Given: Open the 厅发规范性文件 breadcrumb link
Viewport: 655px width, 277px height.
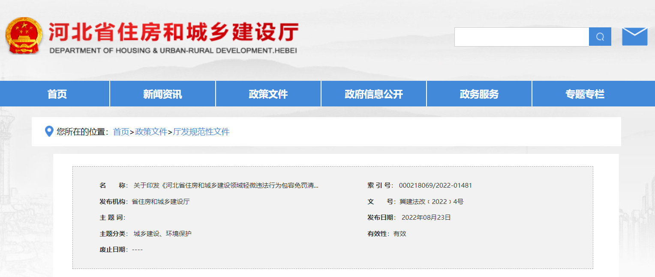Looking at the screenshot, I should click(x=201, y=132).
